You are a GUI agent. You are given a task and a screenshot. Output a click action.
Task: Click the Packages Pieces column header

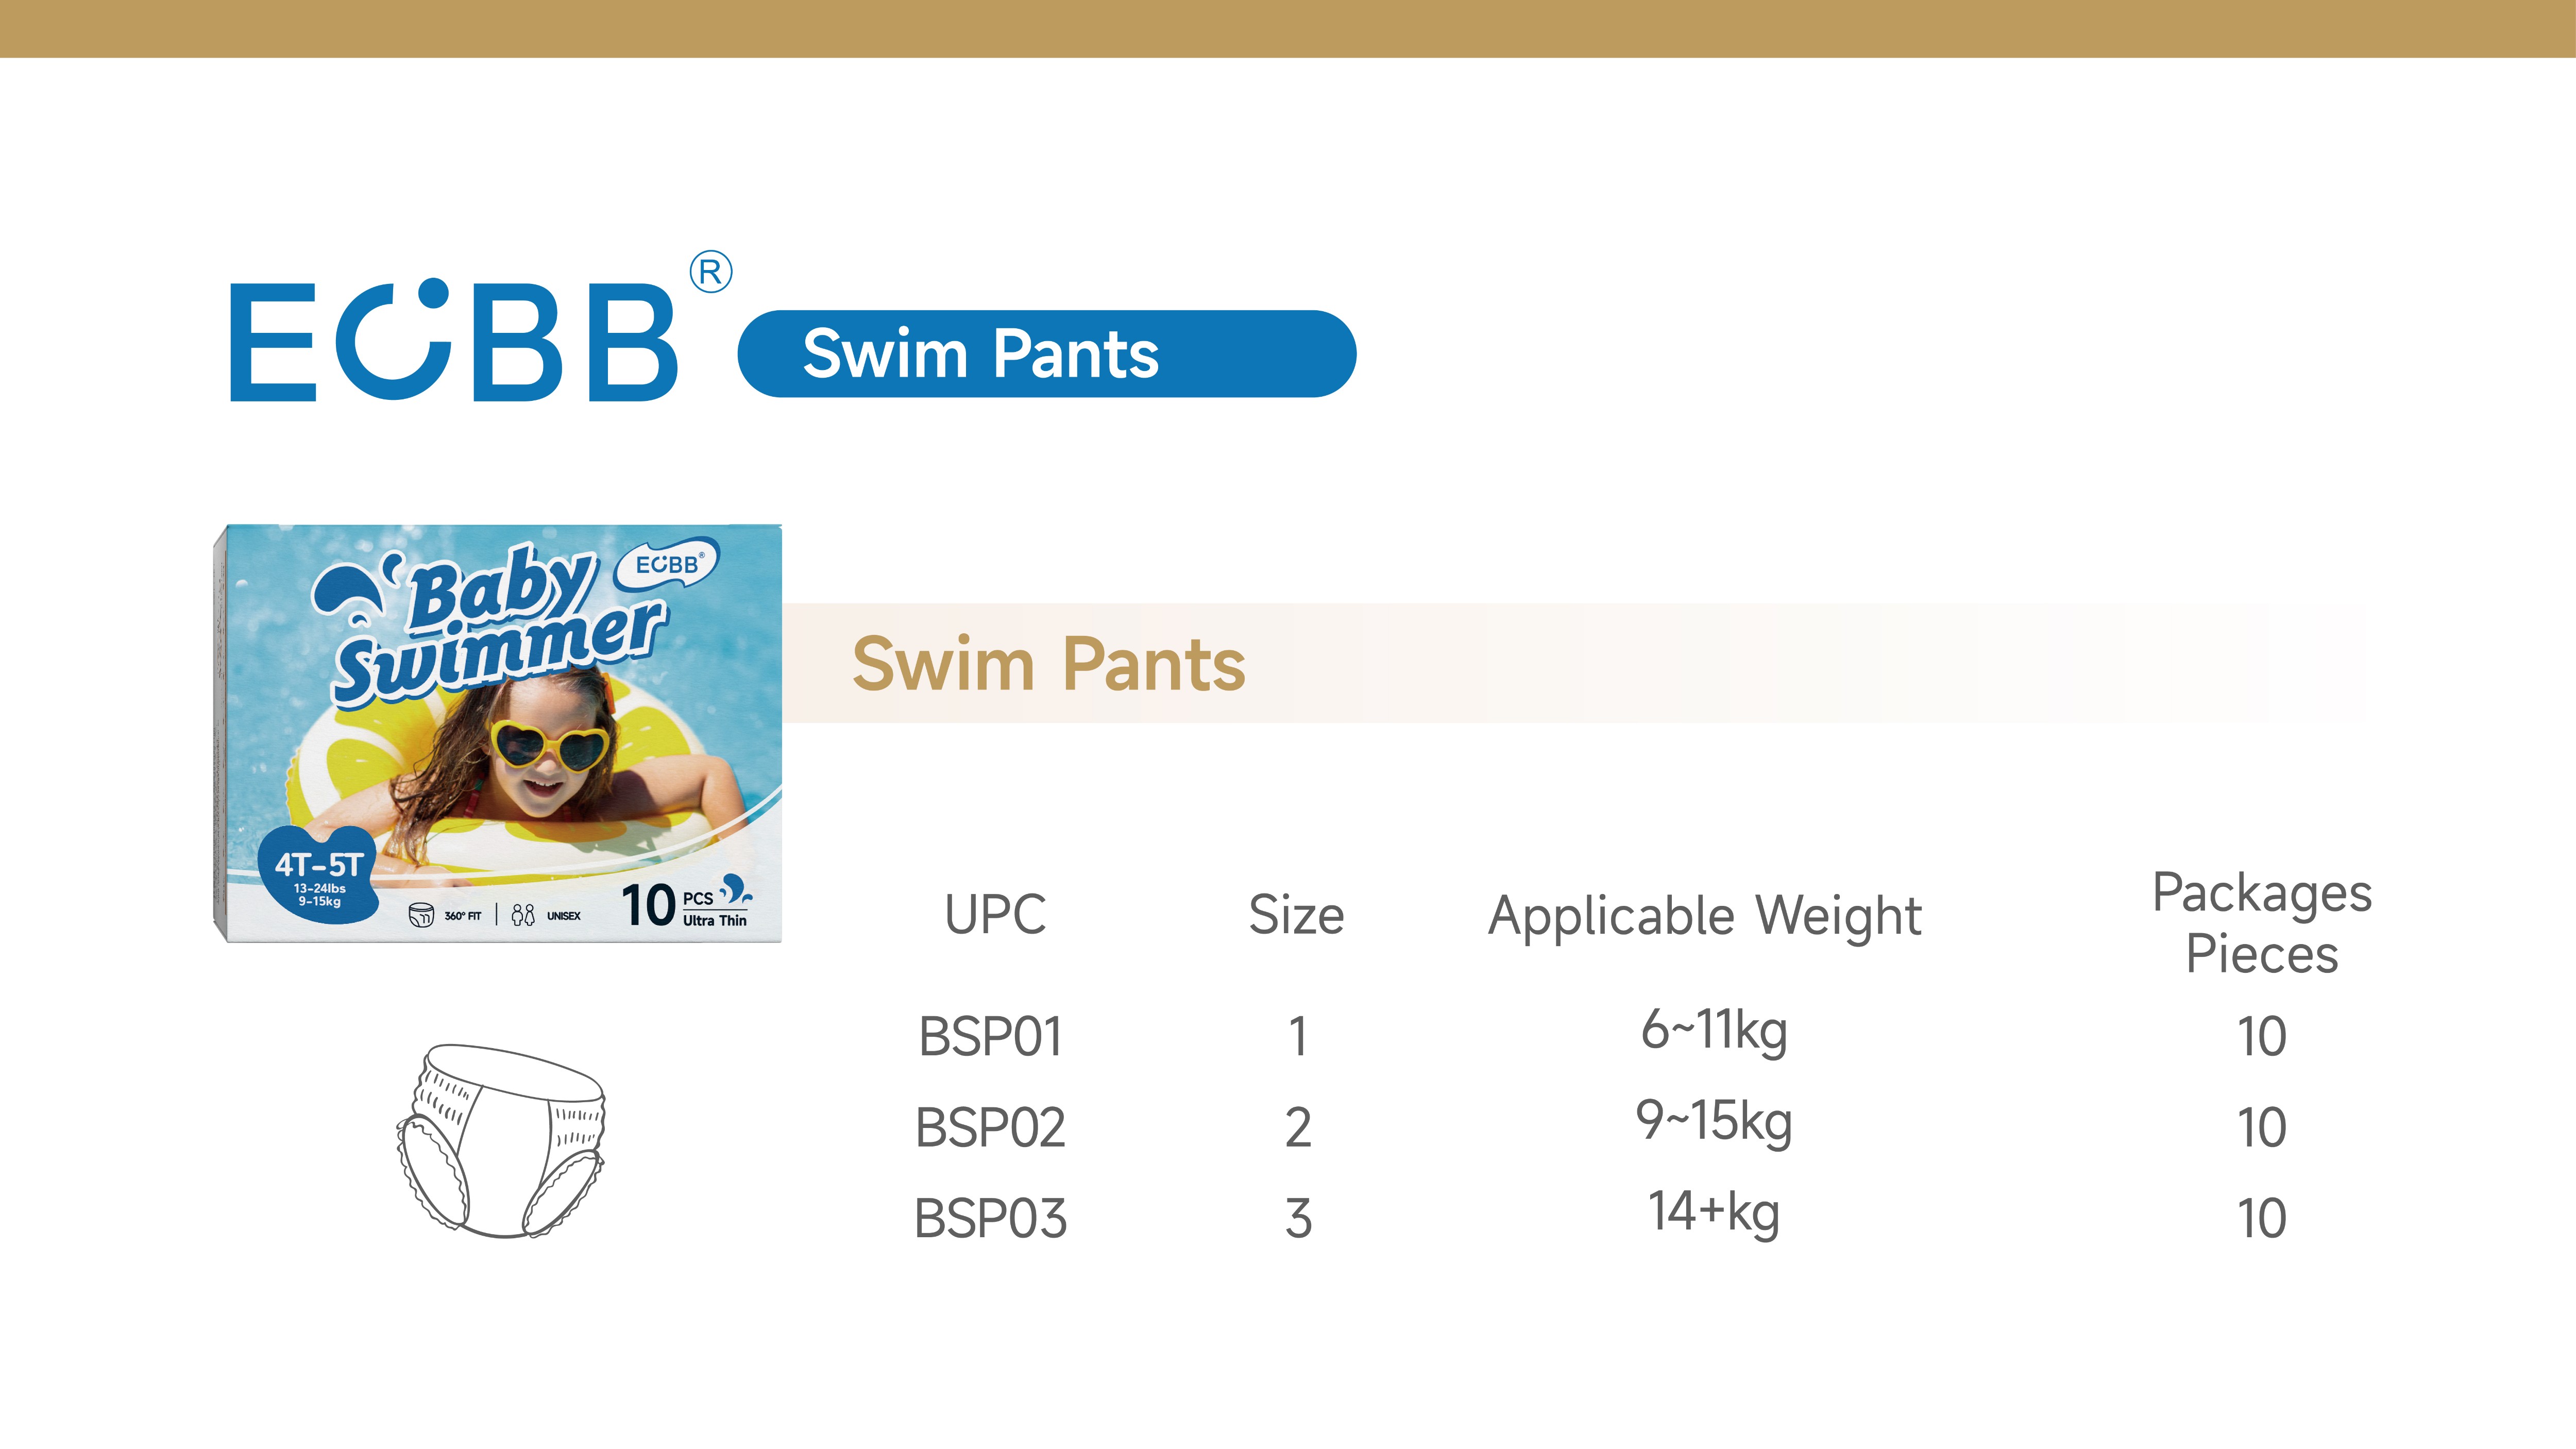[2262, 923]
